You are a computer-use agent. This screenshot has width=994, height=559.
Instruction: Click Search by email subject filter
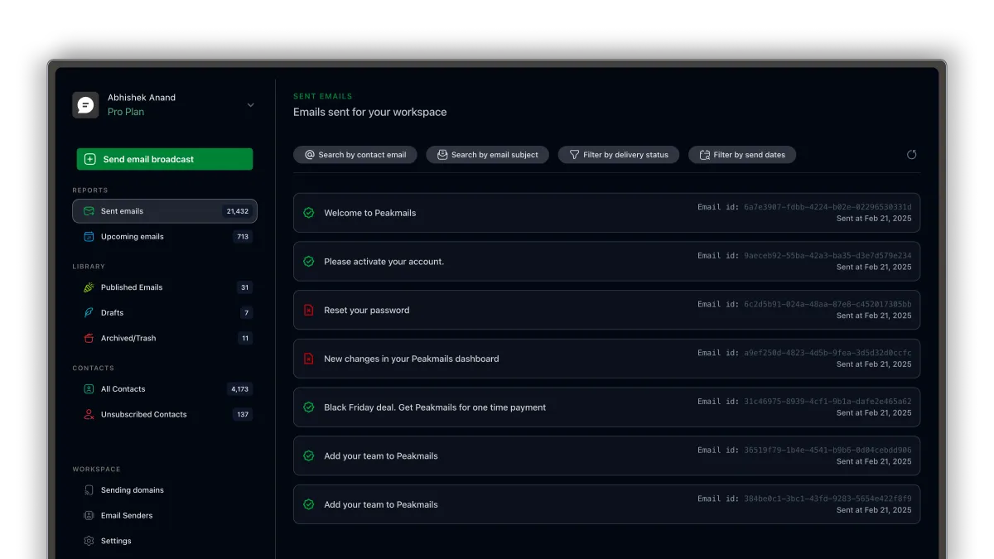(487, 155)
